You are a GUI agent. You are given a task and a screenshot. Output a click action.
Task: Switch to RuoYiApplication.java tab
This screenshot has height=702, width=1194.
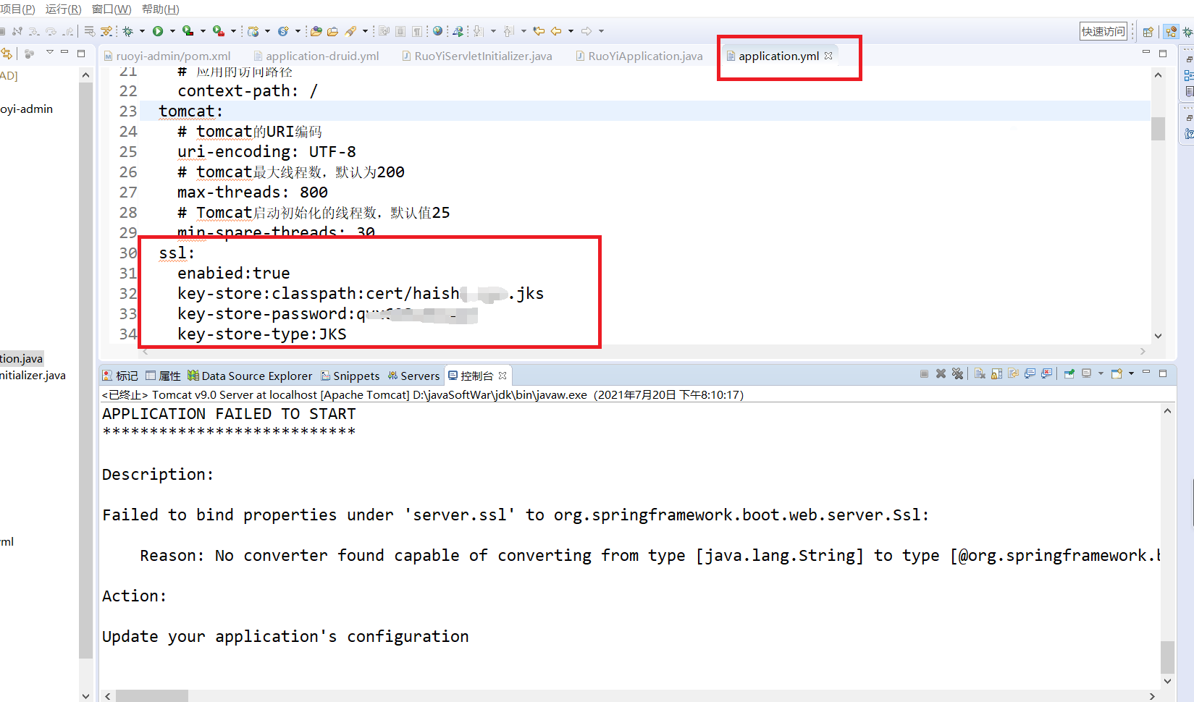(639, 56)
